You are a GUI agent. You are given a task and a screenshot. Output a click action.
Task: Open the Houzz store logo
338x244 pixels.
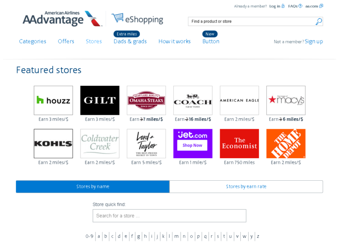coord(53,100)
